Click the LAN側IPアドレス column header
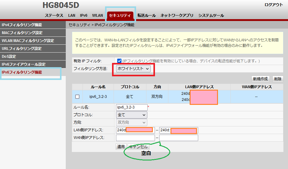This screenshot has height=169, width=288. (x=199, y=87)
